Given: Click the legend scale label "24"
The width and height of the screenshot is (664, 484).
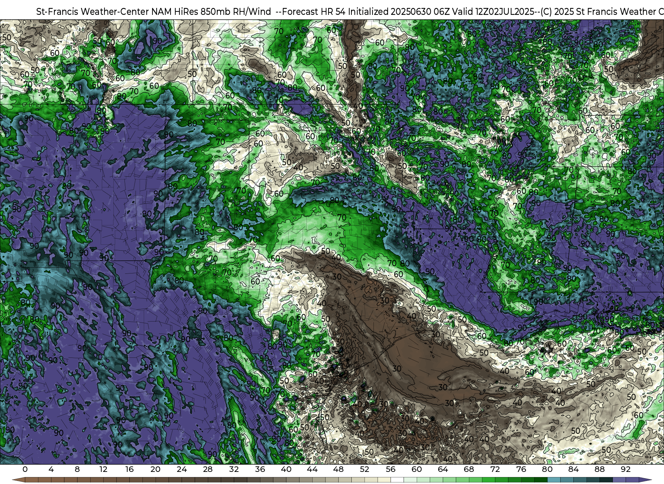Looking at the screenshot, I should (182, 469).
